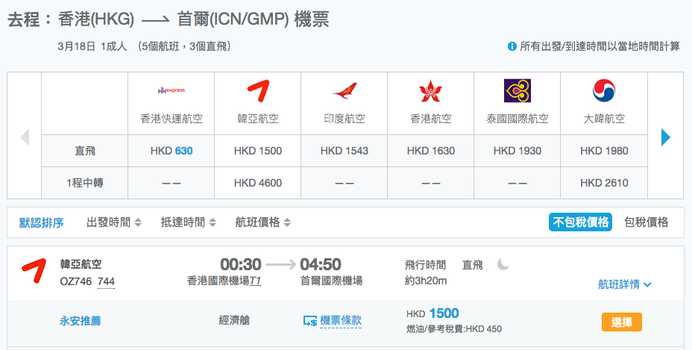Click 約3h20m flight duration
The height and width of the screenshot is (350, 692).
pyautogui.click(x=426, y=281)
